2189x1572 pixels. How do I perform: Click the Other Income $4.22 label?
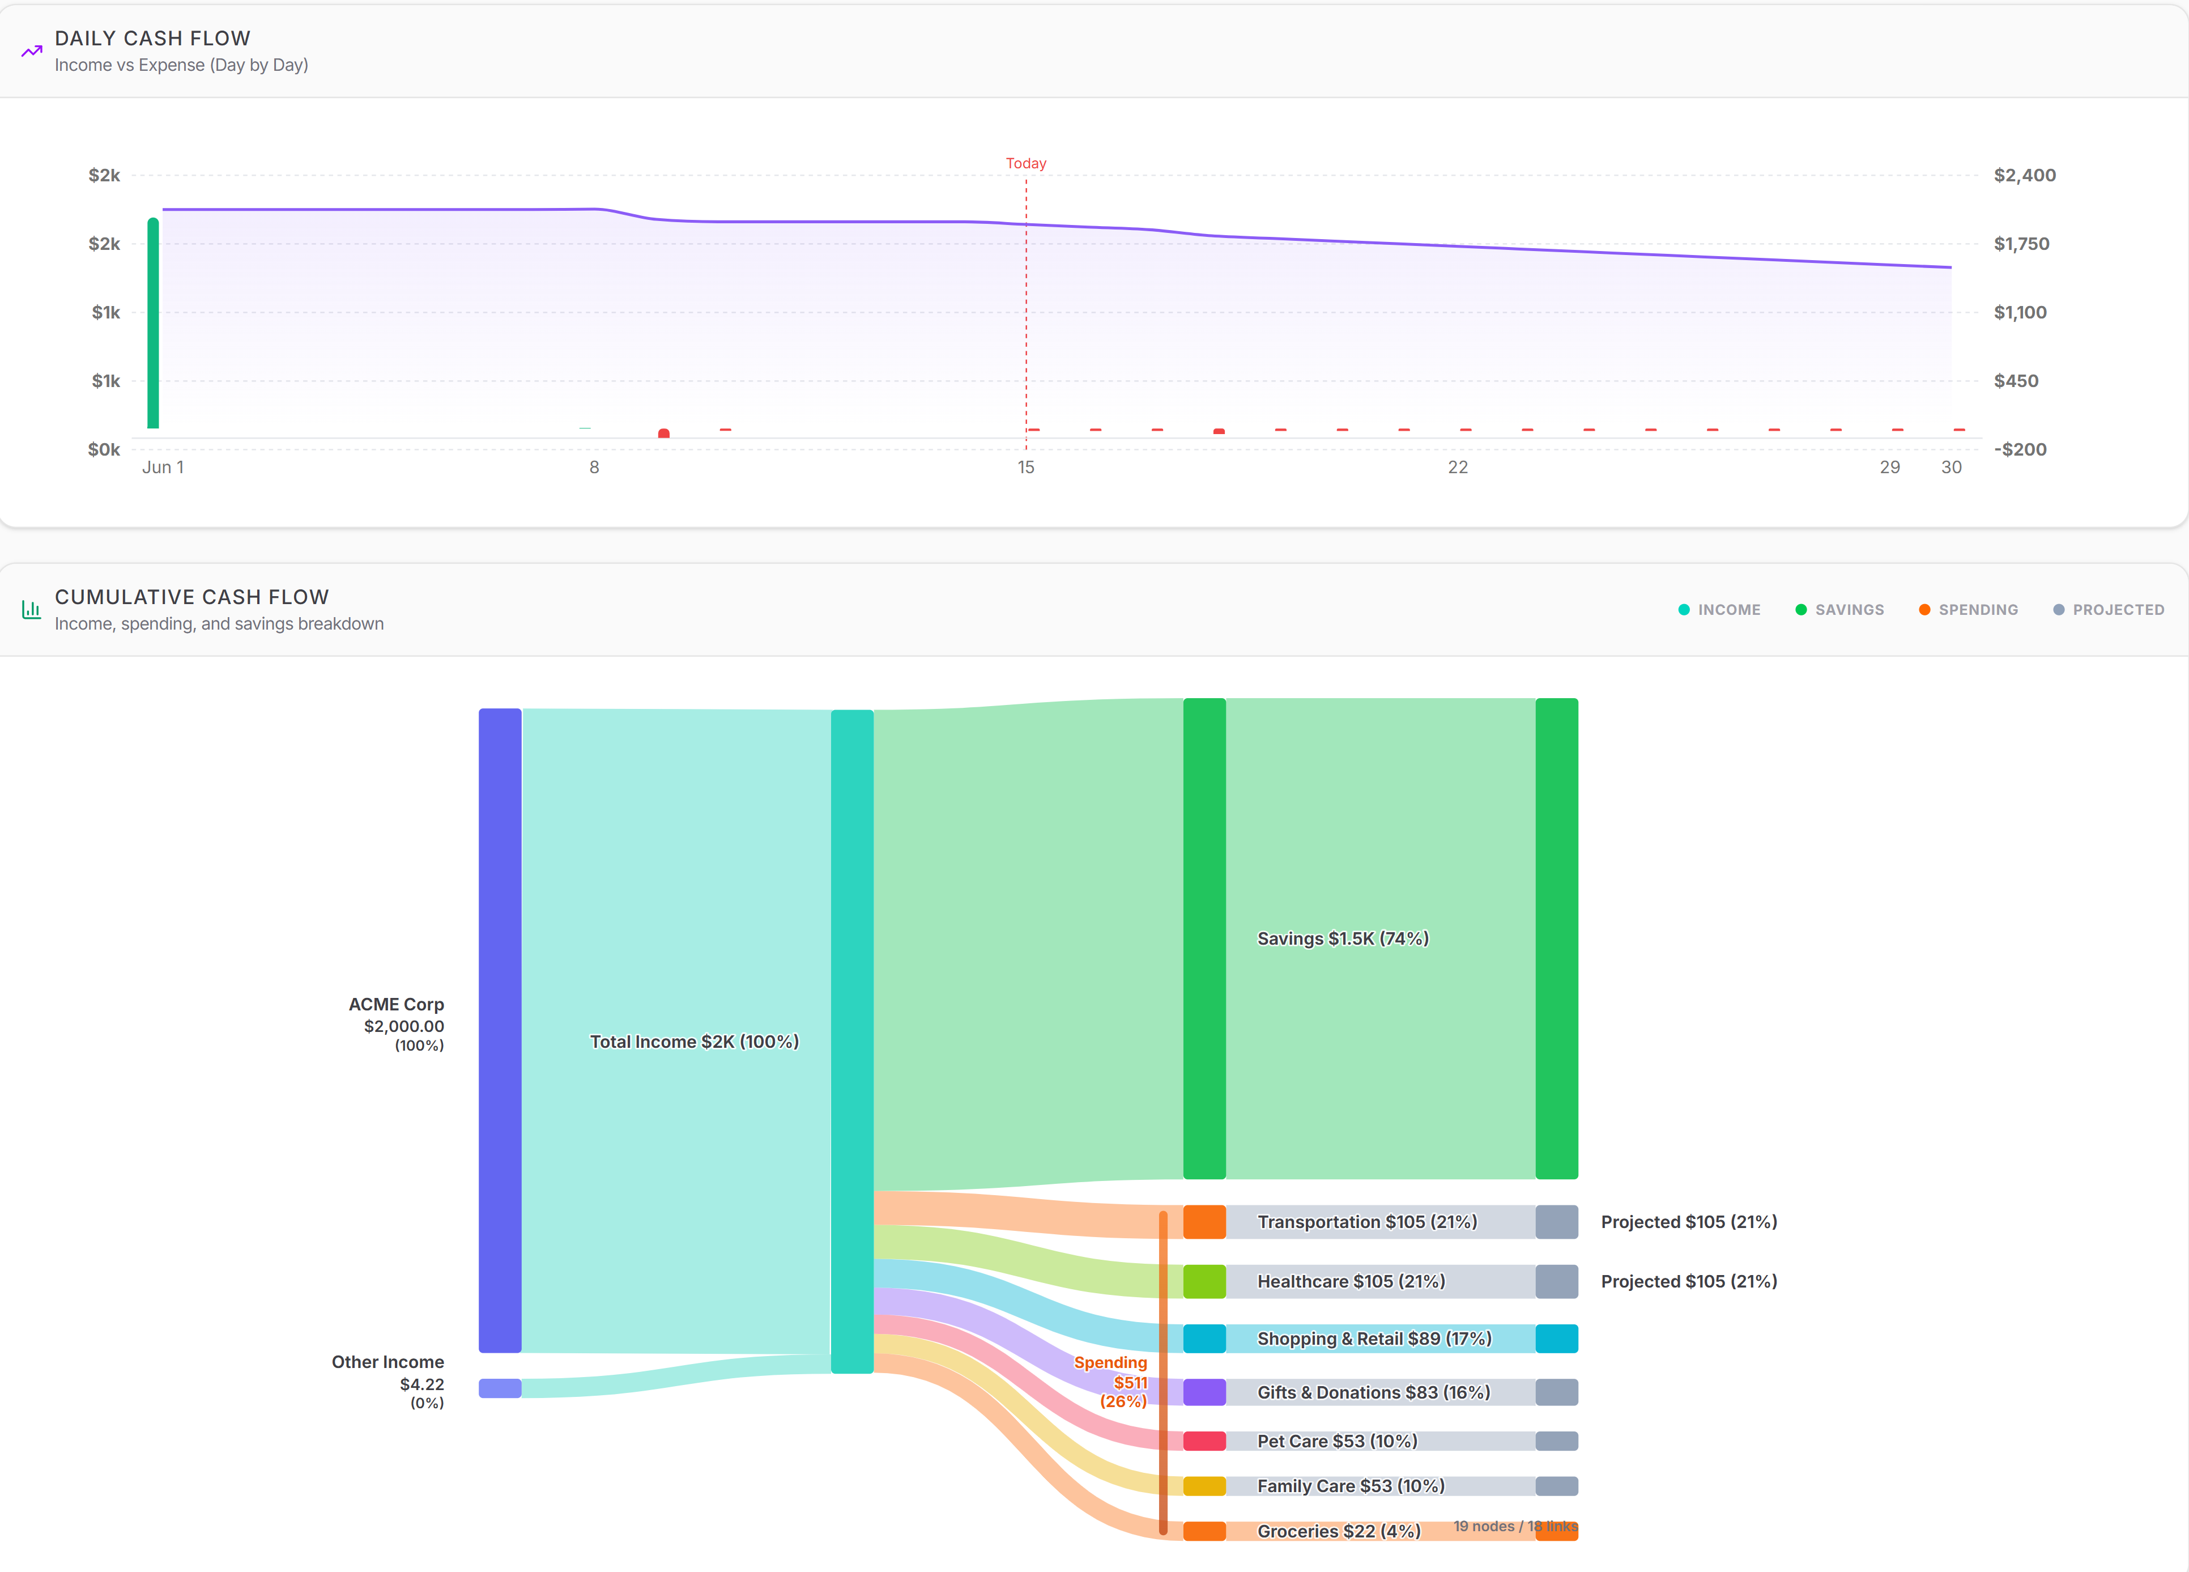[x=388, y=1382]
